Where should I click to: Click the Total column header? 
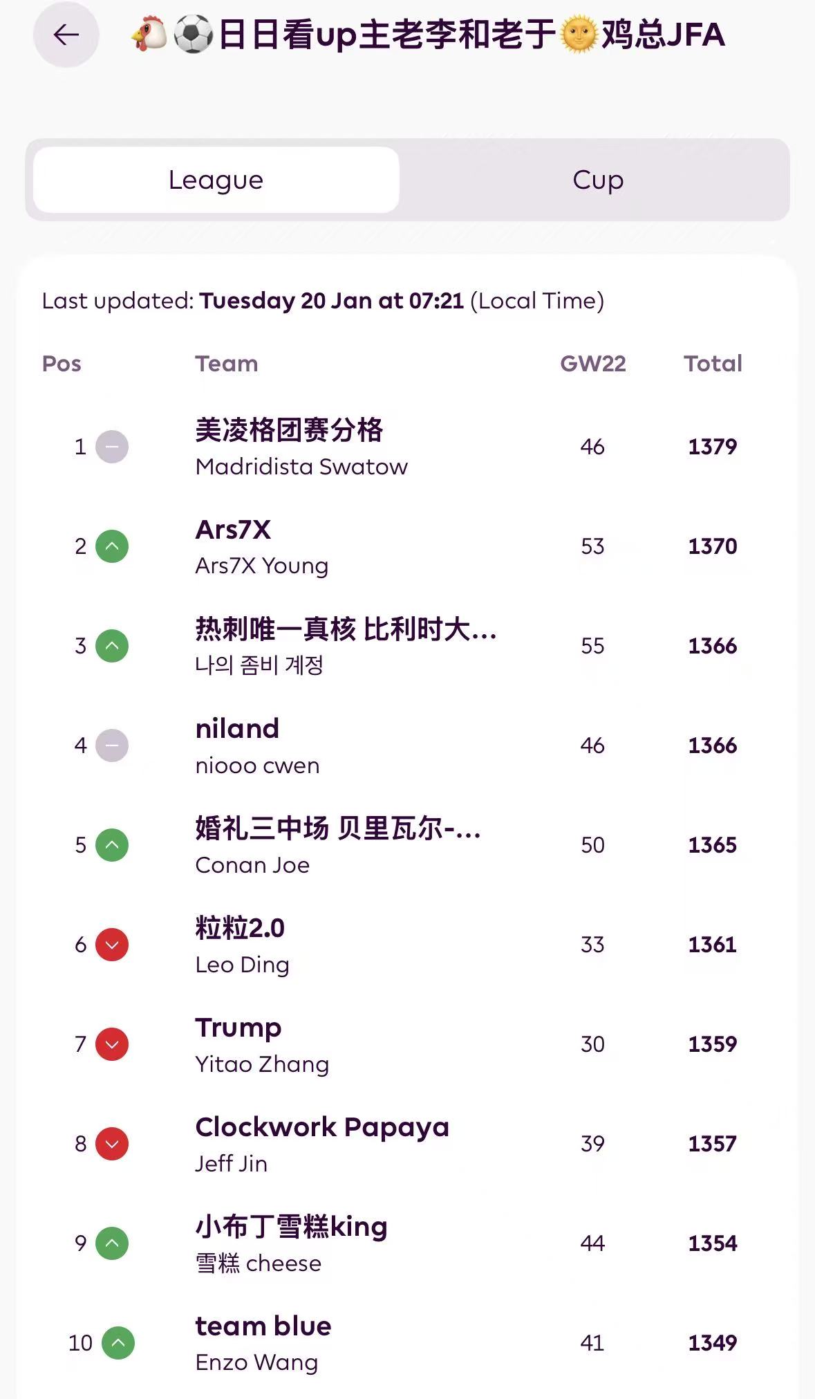click(713, 364)
